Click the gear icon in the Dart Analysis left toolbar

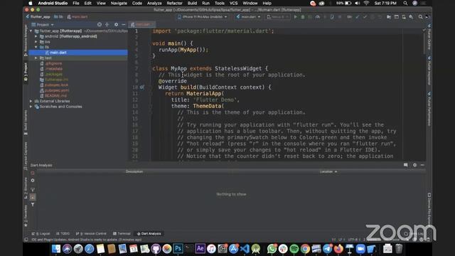33,181
